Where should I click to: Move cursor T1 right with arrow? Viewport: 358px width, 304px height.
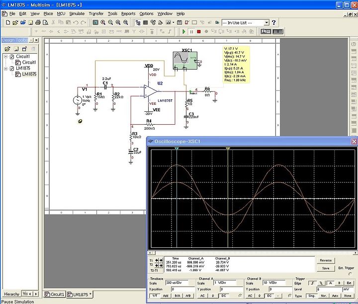coord(161,260)
